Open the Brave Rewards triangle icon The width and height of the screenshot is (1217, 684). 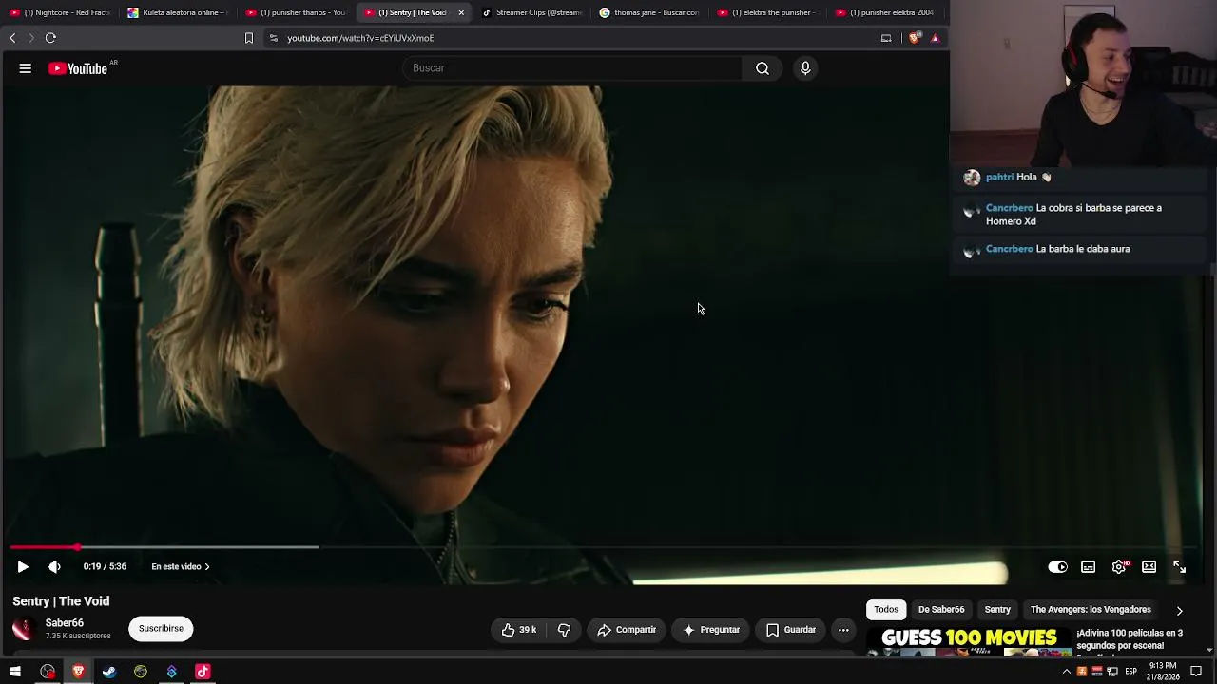click(935, 38)
